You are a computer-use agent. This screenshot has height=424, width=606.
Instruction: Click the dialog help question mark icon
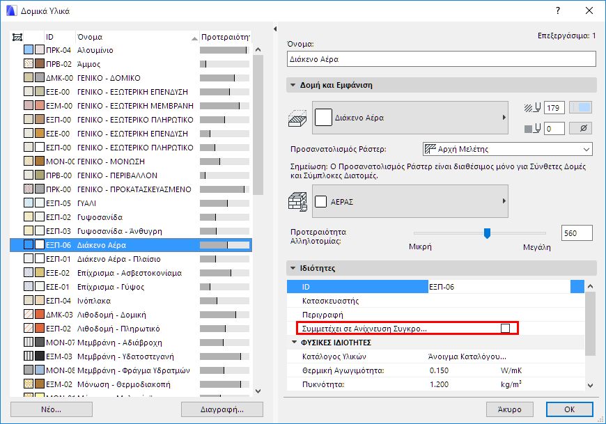[x=557, y=11]
